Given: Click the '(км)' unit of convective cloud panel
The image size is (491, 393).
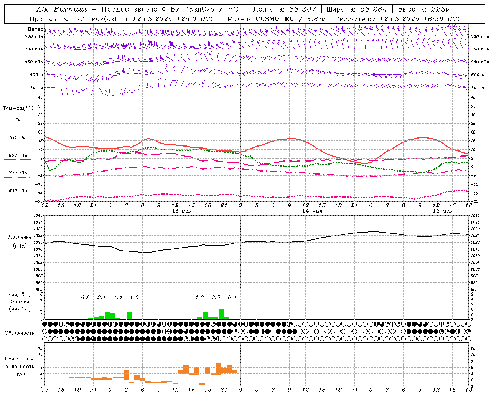Looking at the screenshot, I should (20, 374).
